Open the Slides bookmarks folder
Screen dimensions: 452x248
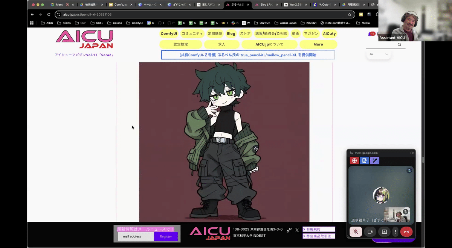click(64, 23)
